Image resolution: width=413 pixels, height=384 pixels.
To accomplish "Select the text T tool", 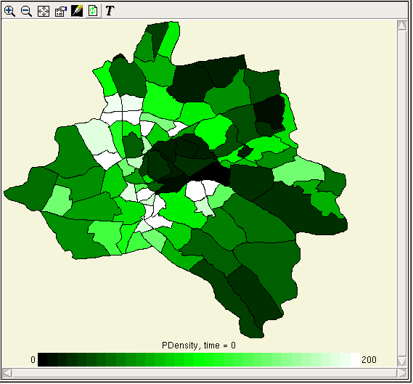I will pyautogui.click(x=110, y=11).
